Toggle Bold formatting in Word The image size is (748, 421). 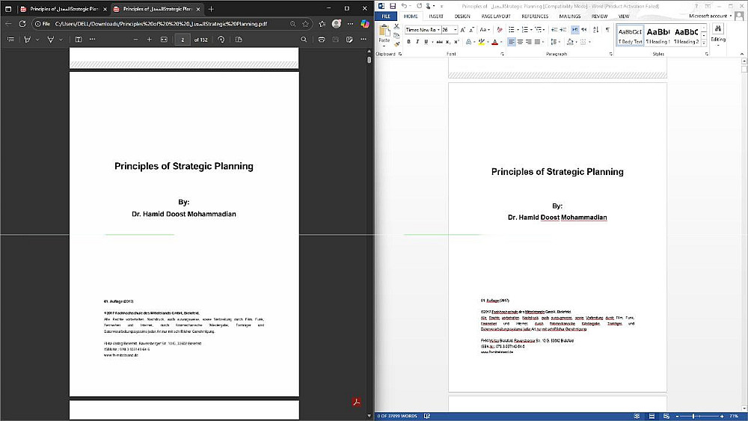[x=409, y=42]
